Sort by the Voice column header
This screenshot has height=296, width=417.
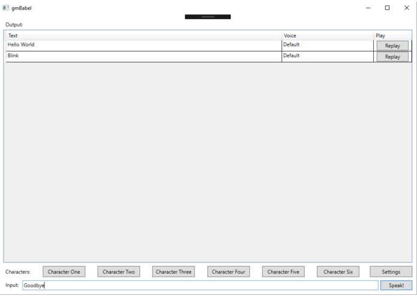[328, 35]
